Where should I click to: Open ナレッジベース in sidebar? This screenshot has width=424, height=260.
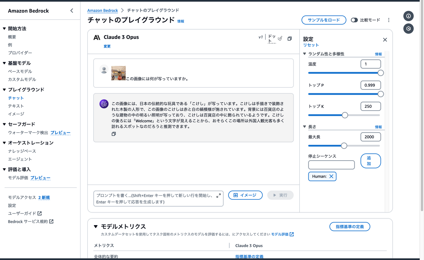(x=22, y=151)
